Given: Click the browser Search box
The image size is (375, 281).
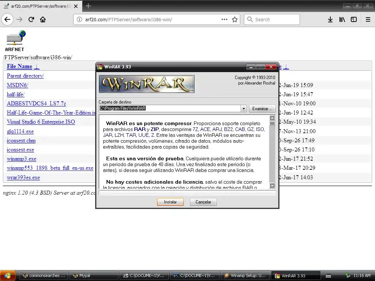Looking at the screenshot, I should coord(272,19).
